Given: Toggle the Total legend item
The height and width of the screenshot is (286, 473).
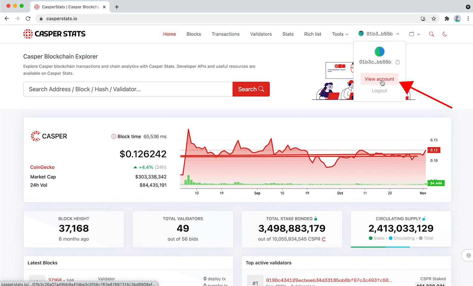Looking at the screenshot, I should coord(426,238).
